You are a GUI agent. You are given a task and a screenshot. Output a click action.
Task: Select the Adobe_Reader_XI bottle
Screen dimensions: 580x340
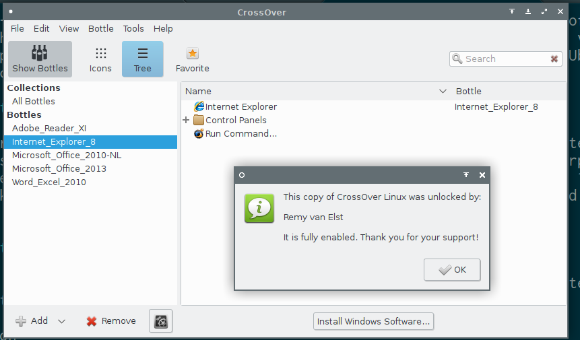tap(49, 128)
